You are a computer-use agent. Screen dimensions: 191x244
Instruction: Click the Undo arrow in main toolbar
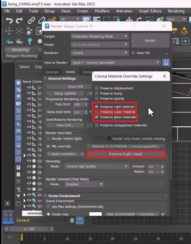pyautogui.click(x=9, y=20)
